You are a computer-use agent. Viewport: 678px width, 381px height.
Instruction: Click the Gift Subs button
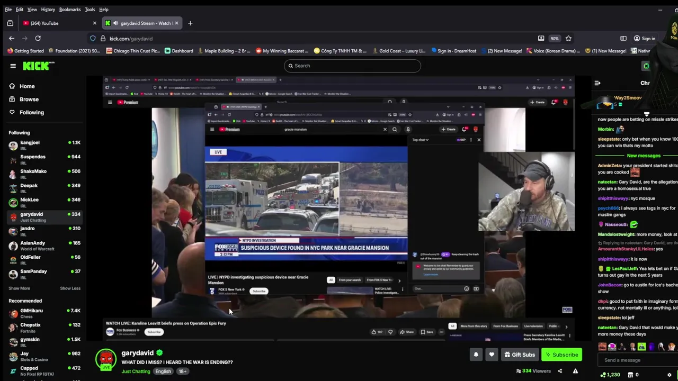(520, 355)
